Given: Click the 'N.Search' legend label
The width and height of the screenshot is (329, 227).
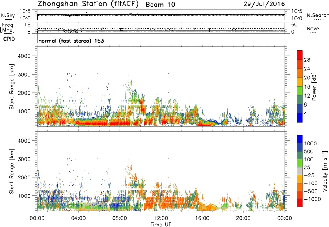Looking at the screenshot, I should pyautogui.click(x=317, y=15).
